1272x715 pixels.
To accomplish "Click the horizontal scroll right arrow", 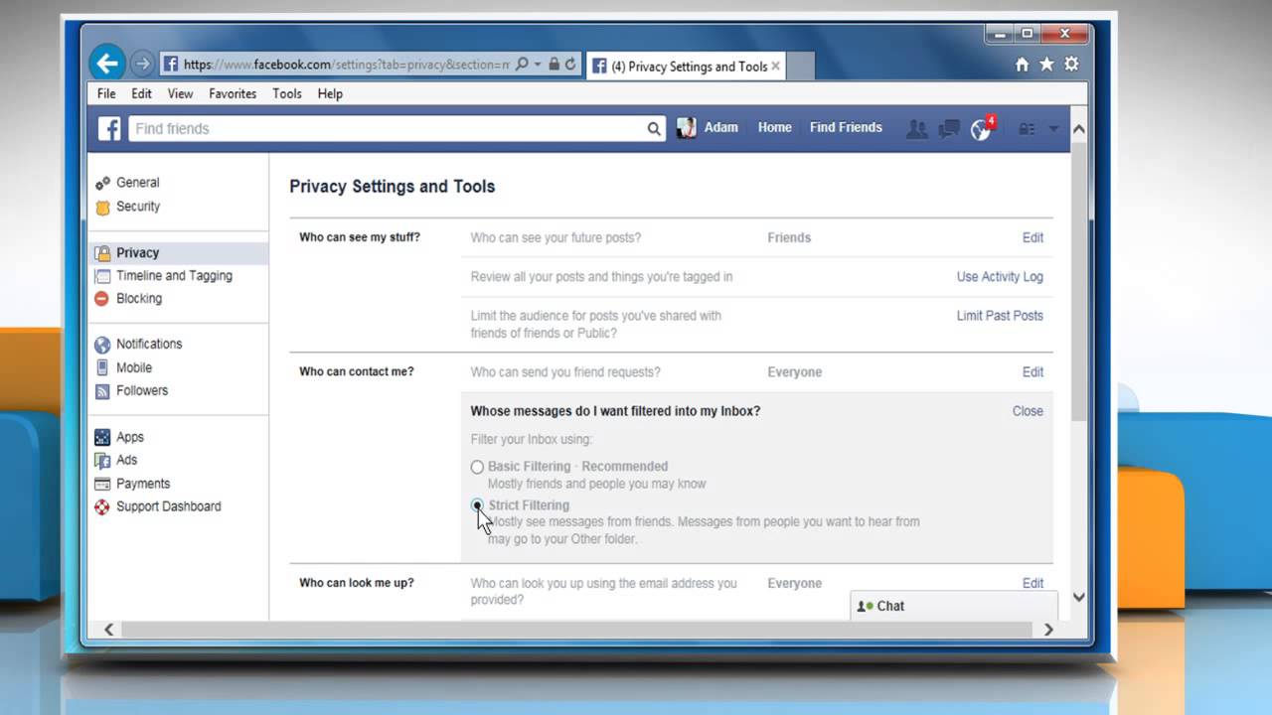I will click(x=1048, y=629).
